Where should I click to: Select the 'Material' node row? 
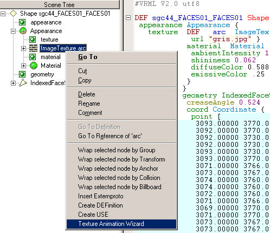tap(51, 66)
